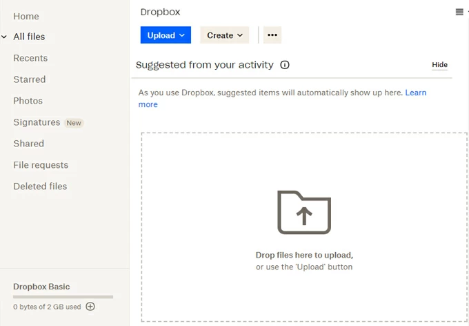Click the Dropbox Basic plan label

41,287
